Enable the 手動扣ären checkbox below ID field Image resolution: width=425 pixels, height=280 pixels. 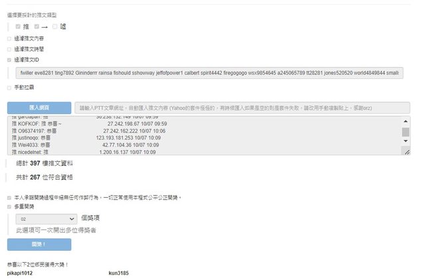pyautogui.click(x=9, y=86)
